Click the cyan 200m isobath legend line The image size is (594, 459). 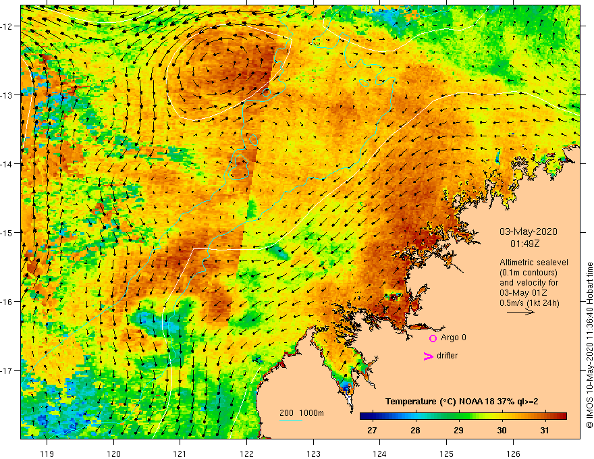tap(290, 420)
